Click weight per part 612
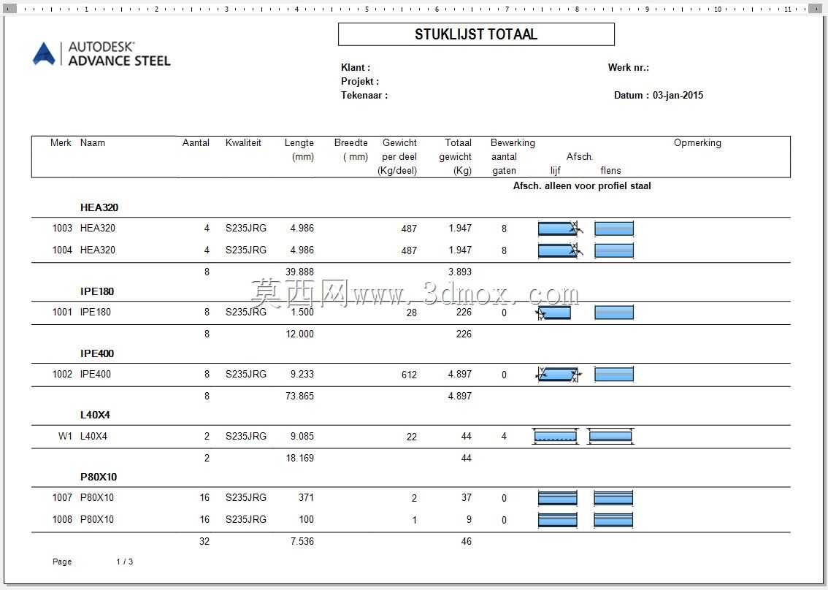This screenshot has height=590, width=828. pos(409,375)
